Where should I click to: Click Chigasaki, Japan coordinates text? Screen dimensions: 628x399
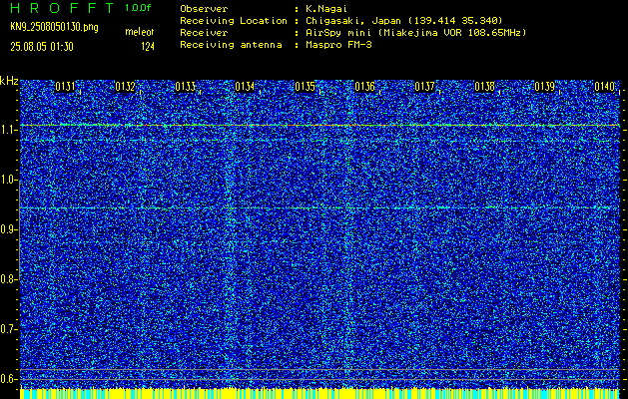pos(404,20)
